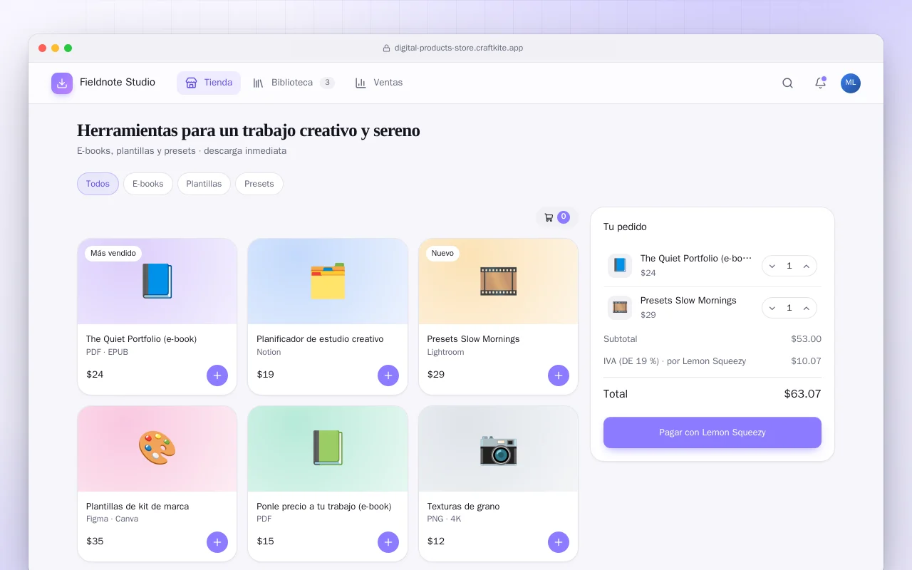Increase quantity of Presets Slow Mornings

coord(807,308)
